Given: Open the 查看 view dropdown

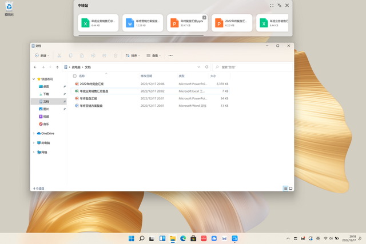Looking at the screenshot, I should (x=154, y=55).
